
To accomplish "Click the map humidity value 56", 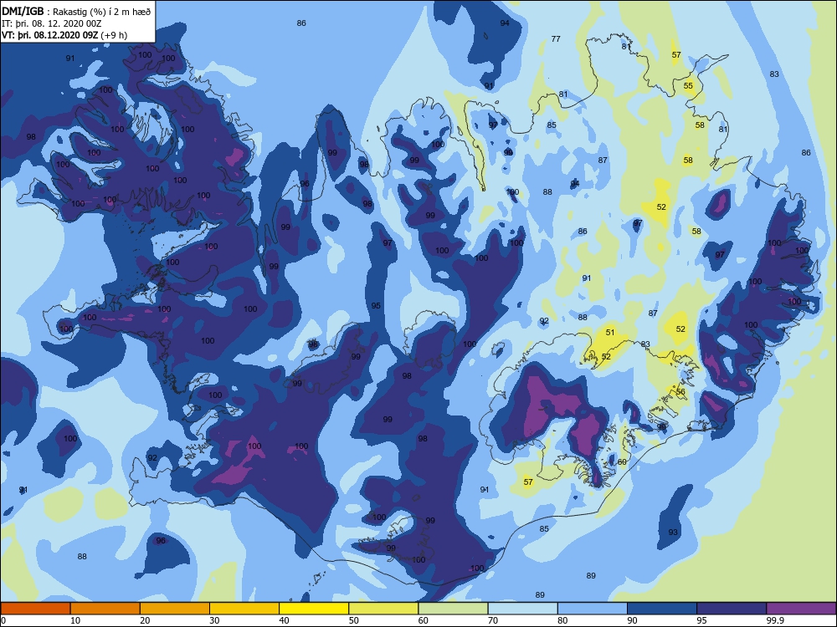I will [680, 391].
